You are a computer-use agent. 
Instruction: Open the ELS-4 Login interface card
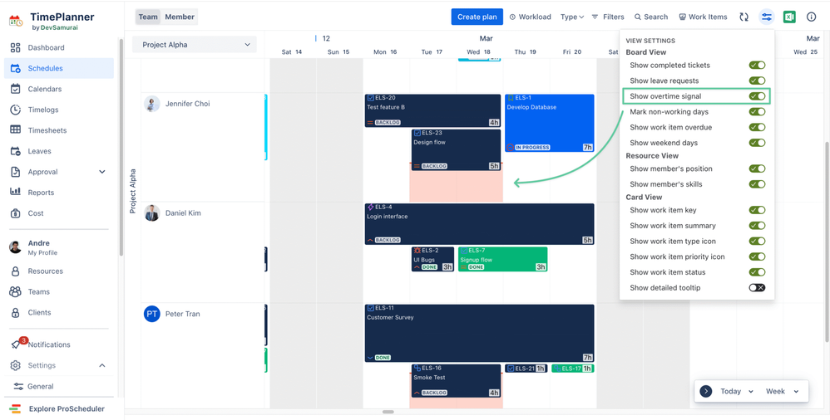click(480, 224)
